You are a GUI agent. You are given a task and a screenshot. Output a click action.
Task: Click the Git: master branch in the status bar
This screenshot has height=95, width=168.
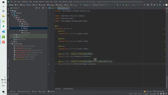(x=153, y=94)
